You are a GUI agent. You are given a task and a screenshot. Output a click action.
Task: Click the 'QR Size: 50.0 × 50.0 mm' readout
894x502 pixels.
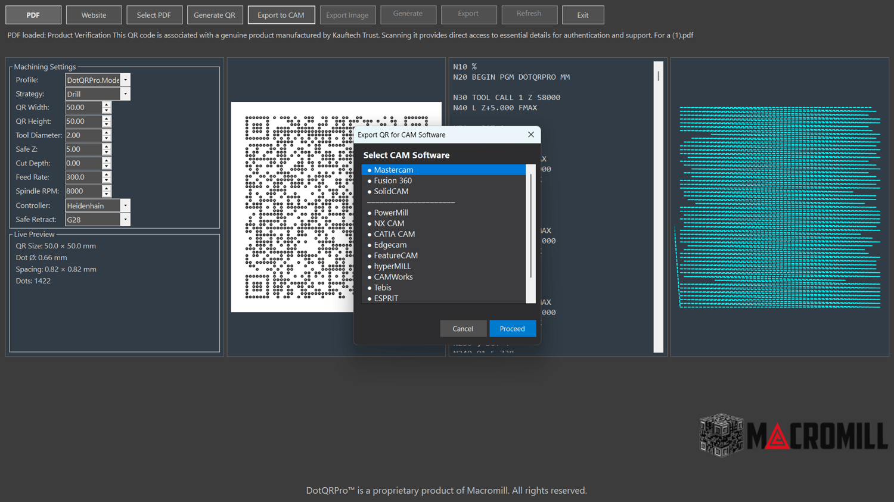tap(56, 246)
